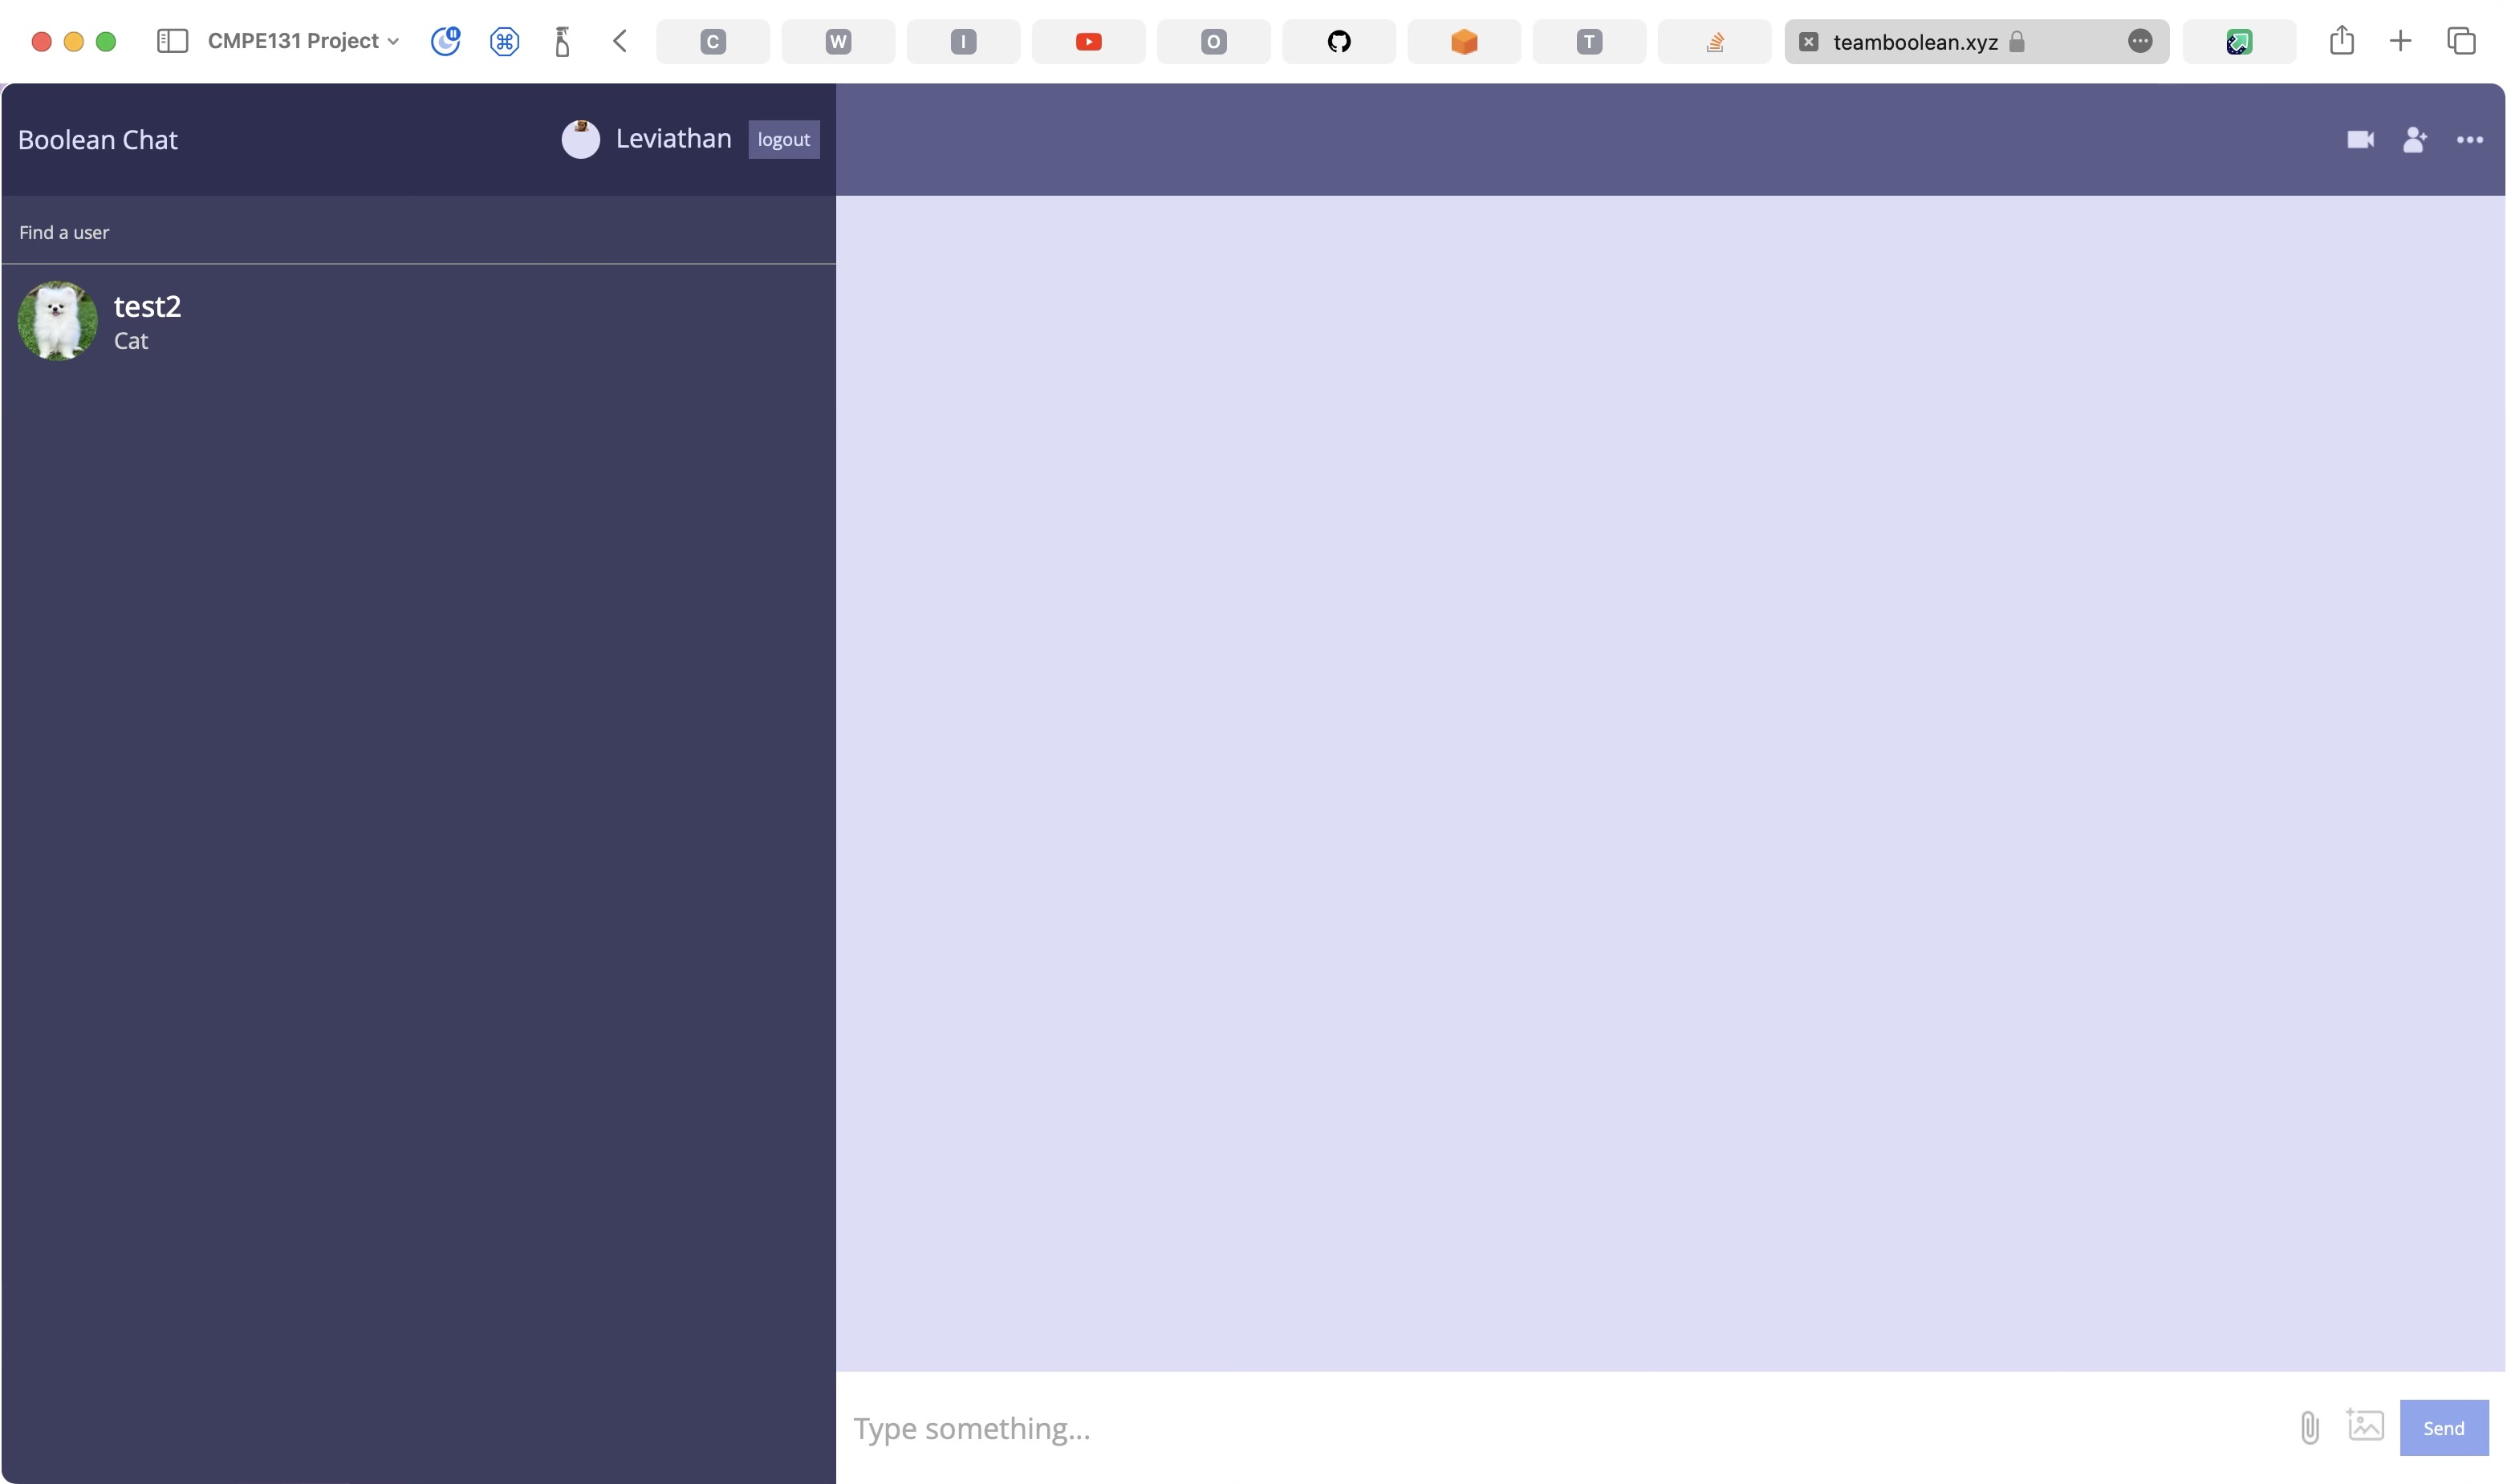Viewport: 2507px width, 1484px height.
Task: Close the teamboolean.xyz tab
Action: click(1809, 41)
